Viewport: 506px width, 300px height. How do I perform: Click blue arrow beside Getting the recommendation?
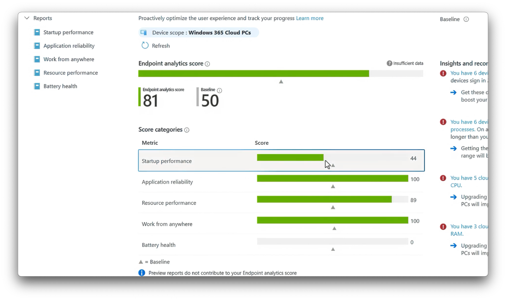(x=453, y=149)
